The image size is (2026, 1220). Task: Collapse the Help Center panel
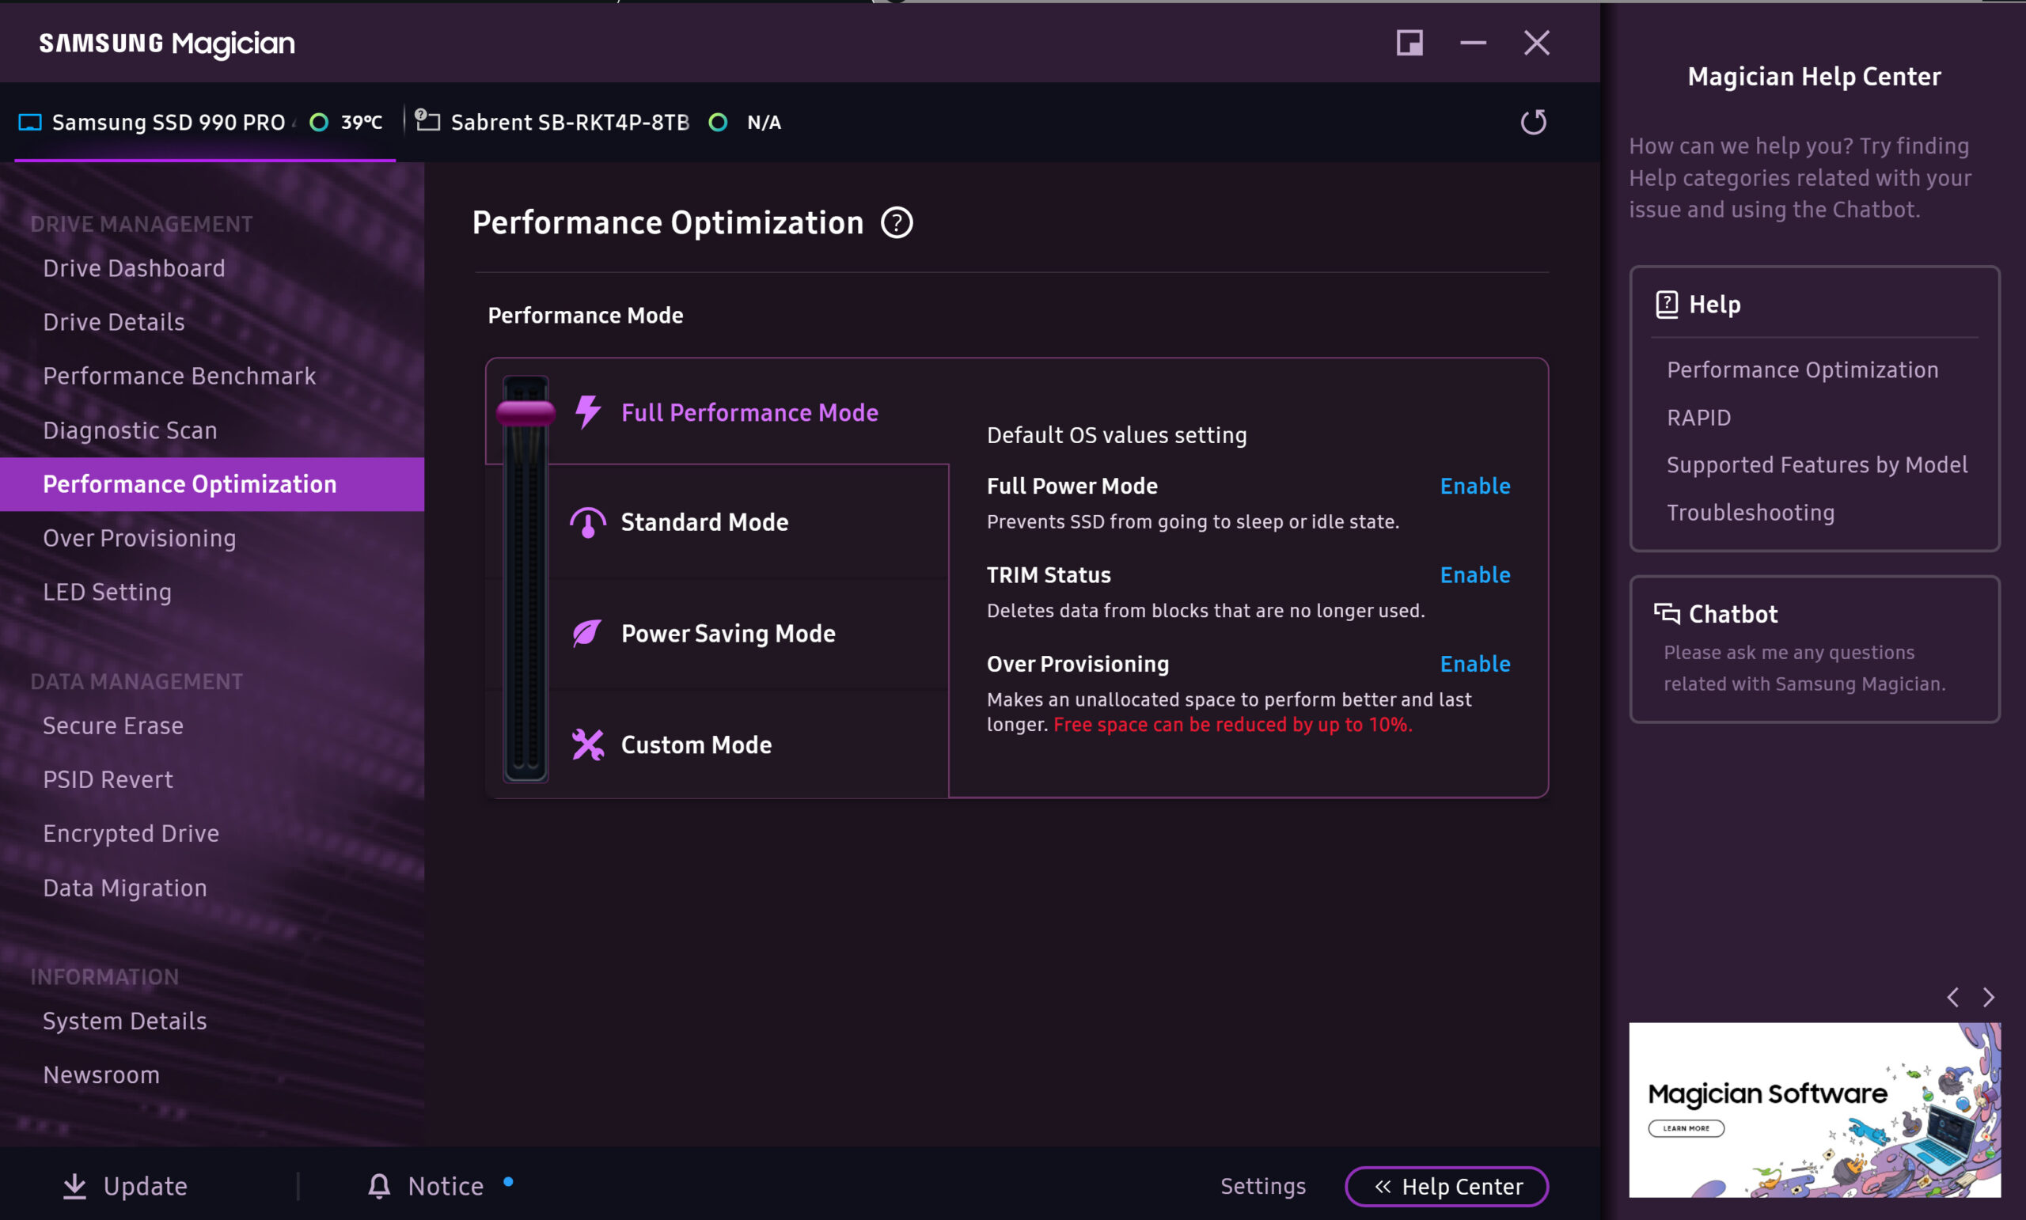pos(1447,1186)
